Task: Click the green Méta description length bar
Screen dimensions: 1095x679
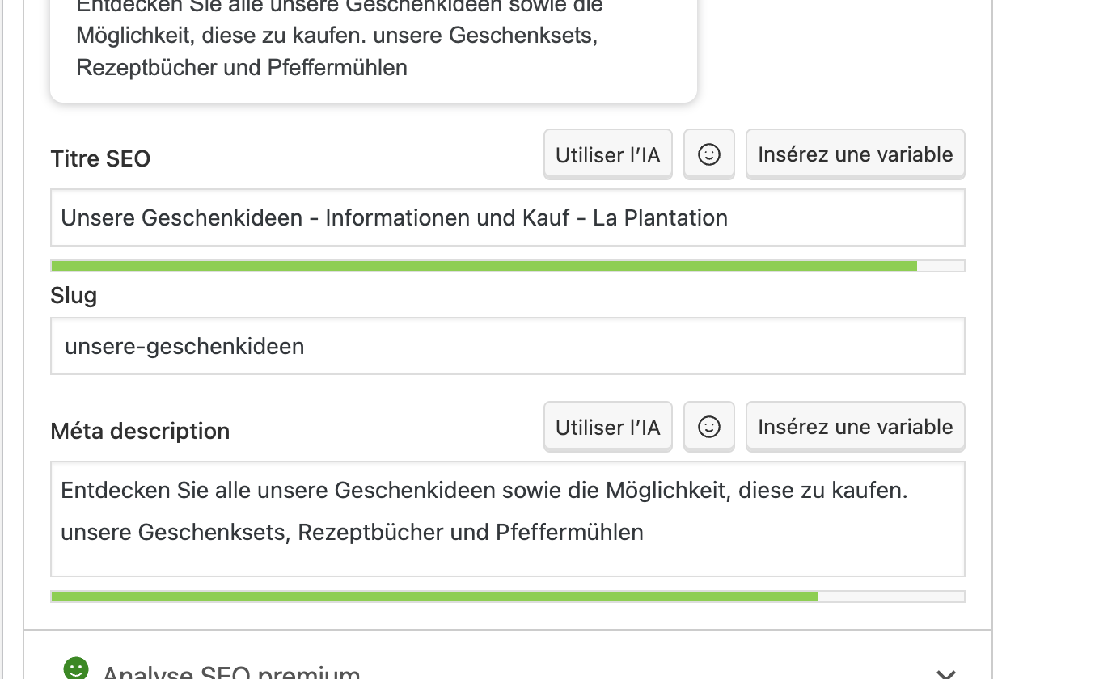Action: click(x=434, y=597)
